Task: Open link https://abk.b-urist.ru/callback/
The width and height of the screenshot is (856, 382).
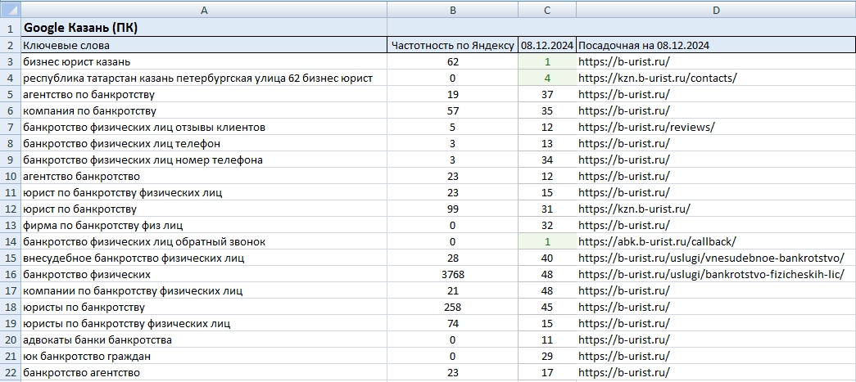Action: pos(657,241)
